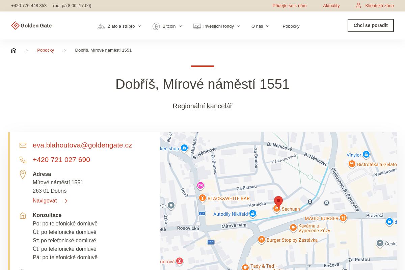Select the MAGIC BURGER restaurant pin
Image resolution: width=405 pixels, height=270 pixels.
pos(343,218)
